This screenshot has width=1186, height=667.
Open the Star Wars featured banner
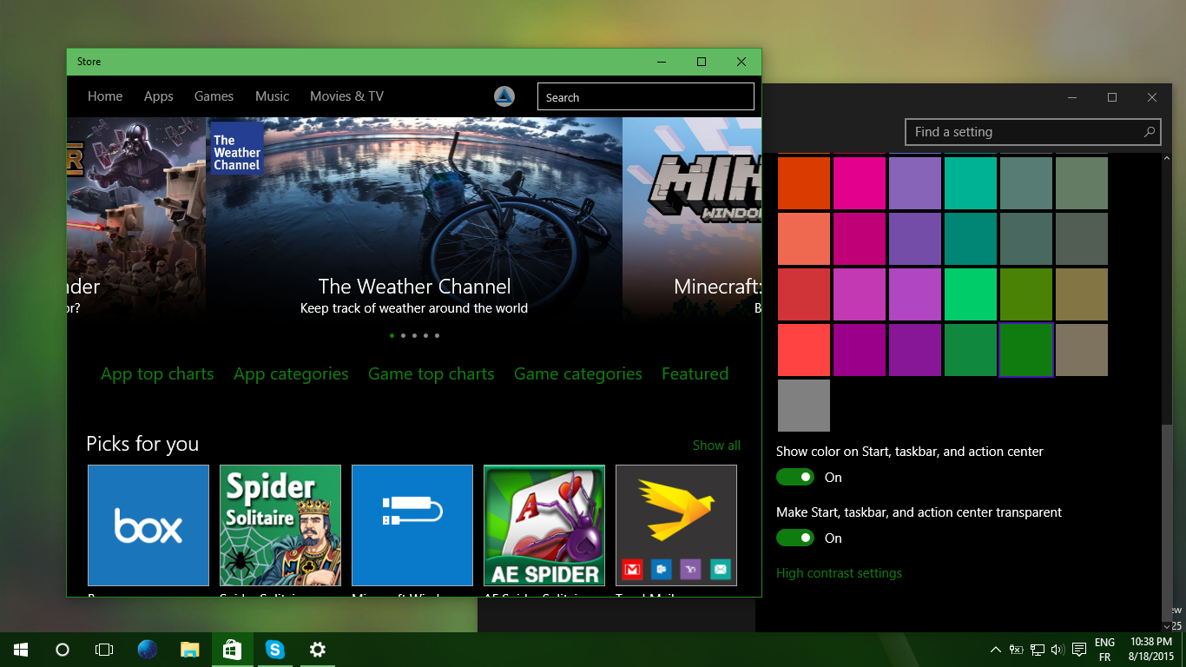tap(136, 220)
